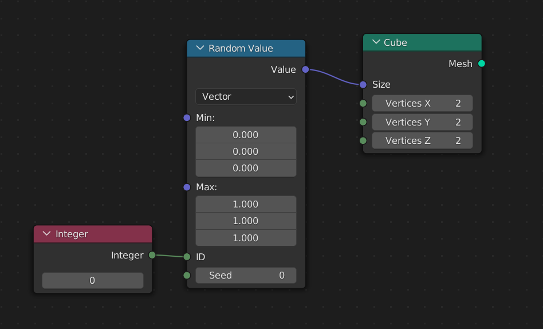The width and height of the screenshot is (543, 329).
Task: Collapse the Integer node
Action: click(x=47, y=234)
